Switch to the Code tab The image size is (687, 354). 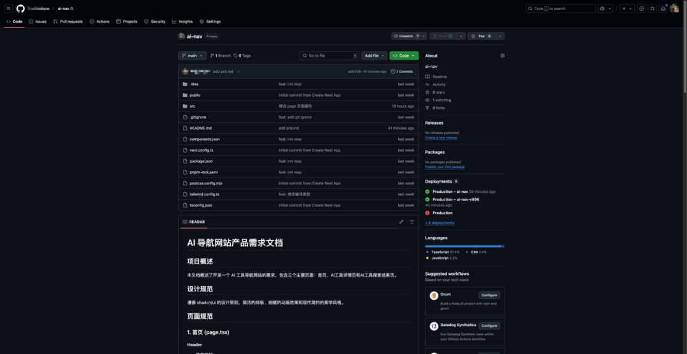click(x=15, y=22)
